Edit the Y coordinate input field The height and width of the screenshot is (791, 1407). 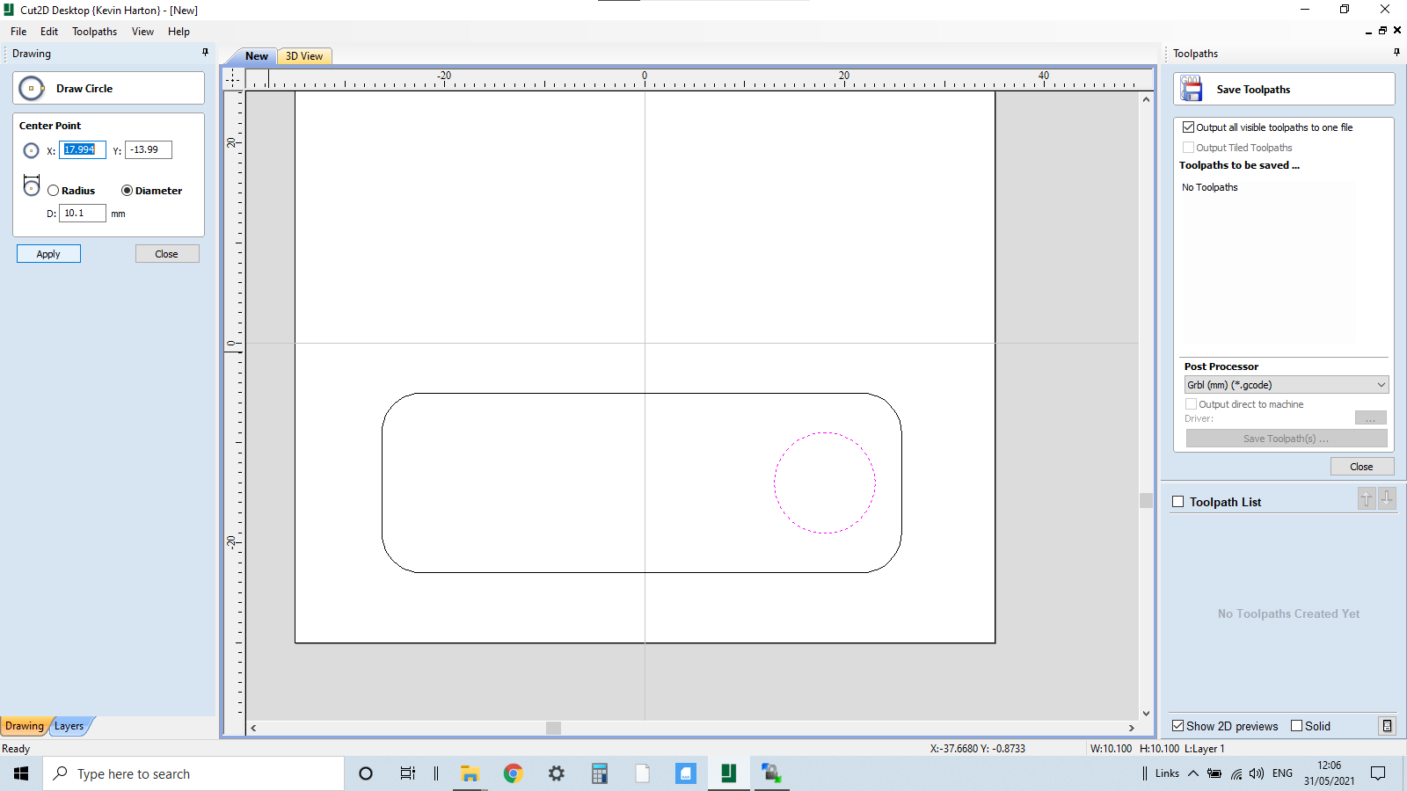tap(147, 149)
